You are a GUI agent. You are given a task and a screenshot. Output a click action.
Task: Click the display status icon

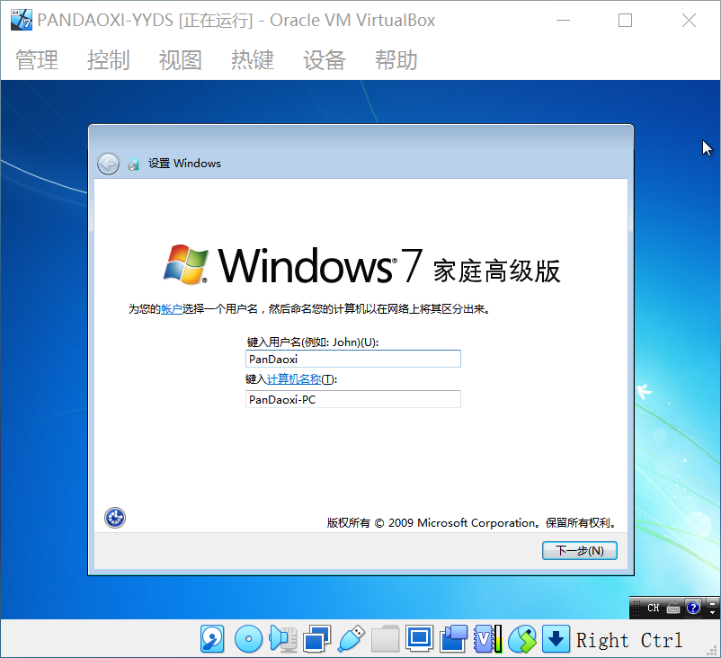pos(419,639)
